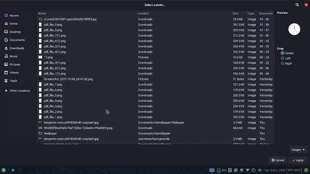Click the notes icon in system tray

(230, 170)
